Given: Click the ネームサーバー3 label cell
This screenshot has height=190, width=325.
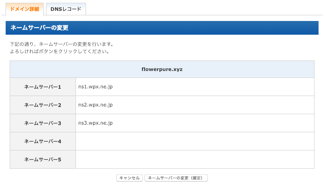Looking at the screenshot, I should click(x=43, y=123).
